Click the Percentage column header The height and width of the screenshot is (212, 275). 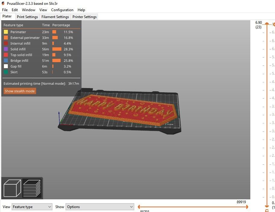[x=61, y=25]
